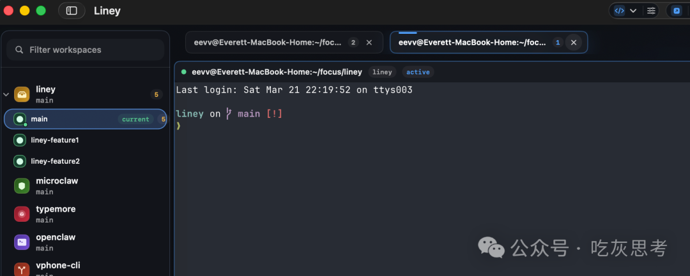The height and width of the screenshot is (276, 690).
Task: Click the 'active' badge in pane header
Action: (418, 72)
